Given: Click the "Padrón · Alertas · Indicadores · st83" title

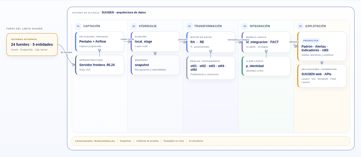Looking at the screenshot, I should click(315, 48).
